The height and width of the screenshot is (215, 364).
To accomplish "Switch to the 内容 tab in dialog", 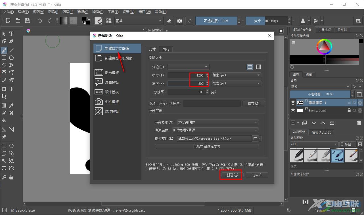I will [166, 49].
